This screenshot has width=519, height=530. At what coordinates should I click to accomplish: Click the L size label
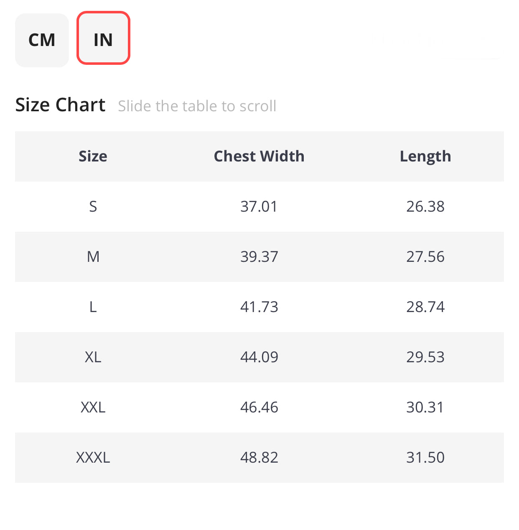point(93,307)
